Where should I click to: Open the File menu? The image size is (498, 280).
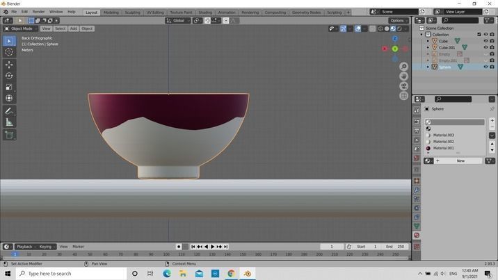pyautogui.click(x=14, y=12)
